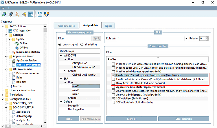Select the Assign rights tab
This screenshot has width=217, height=128.
click(x=91, y=25)
